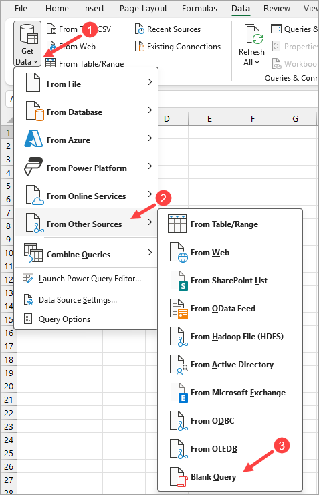Viewport: 319px width, 495px height.
Task: Click the From Power Platform icon
Action: tap(33, 166)
